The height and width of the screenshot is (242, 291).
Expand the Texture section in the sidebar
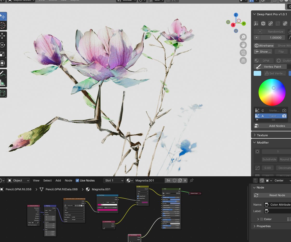262,135
